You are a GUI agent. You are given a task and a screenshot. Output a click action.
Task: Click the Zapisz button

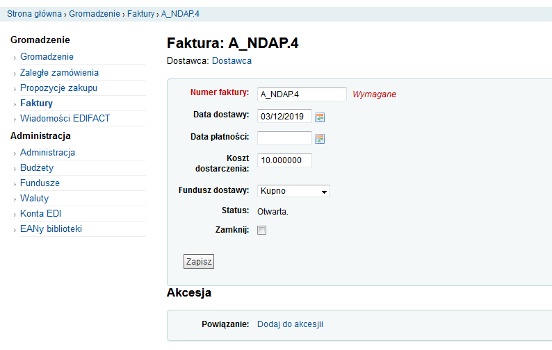(199, 262)
